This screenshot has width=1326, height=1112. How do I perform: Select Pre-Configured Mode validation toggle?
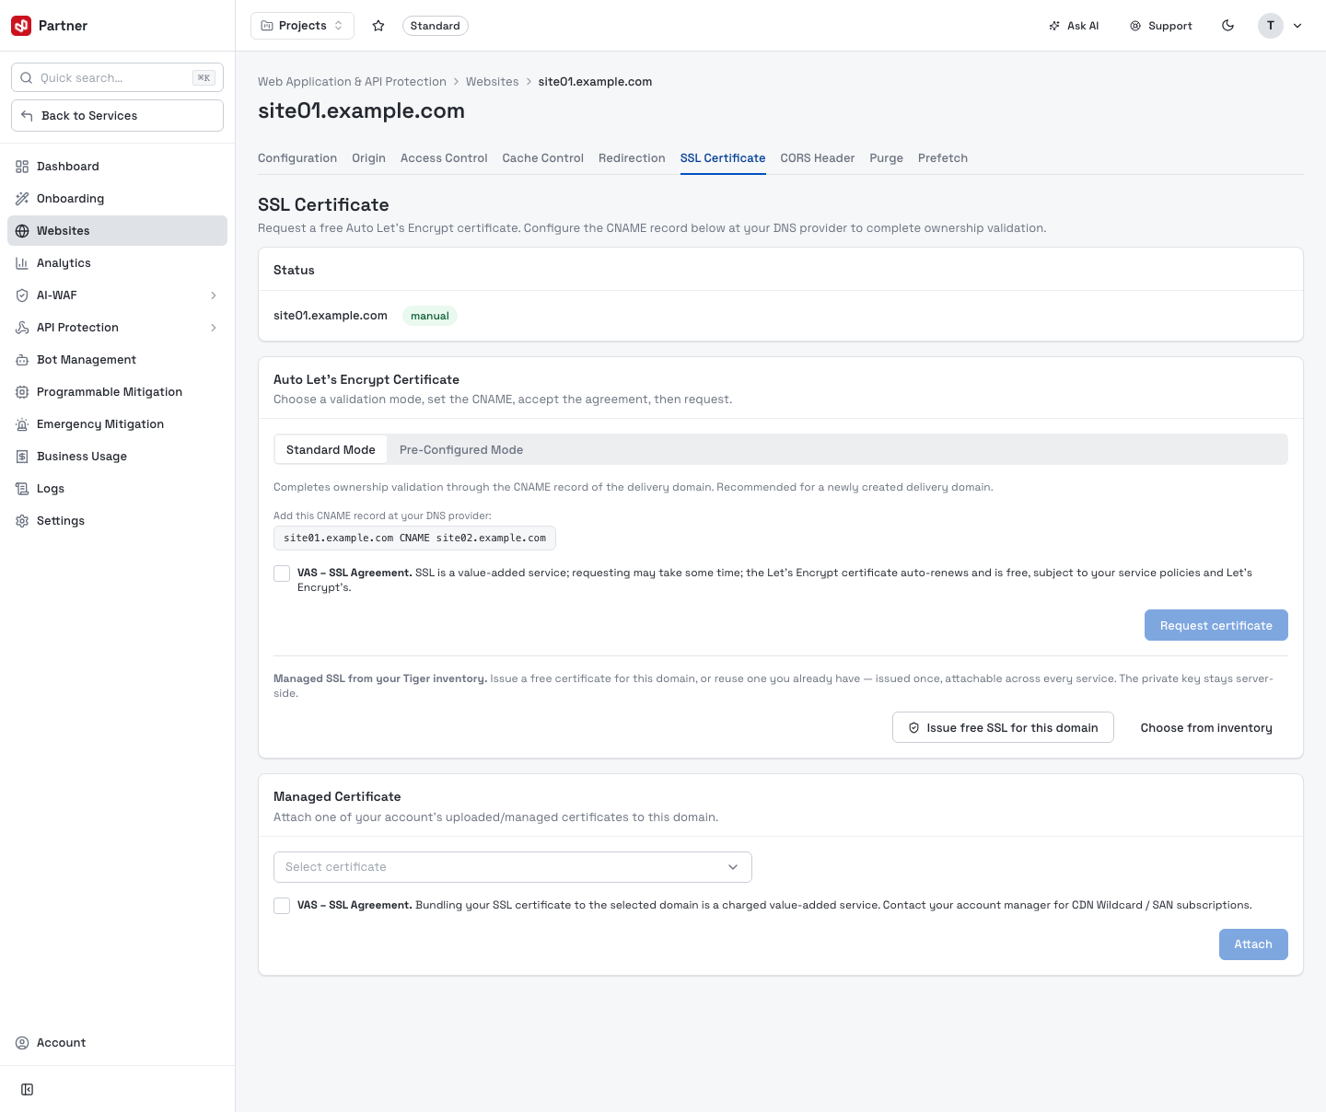click(x=461, y=450)
